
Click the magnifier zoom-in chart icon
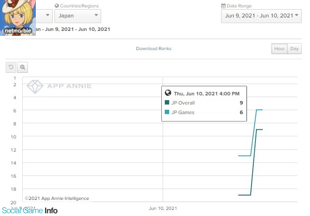point(23,67)
